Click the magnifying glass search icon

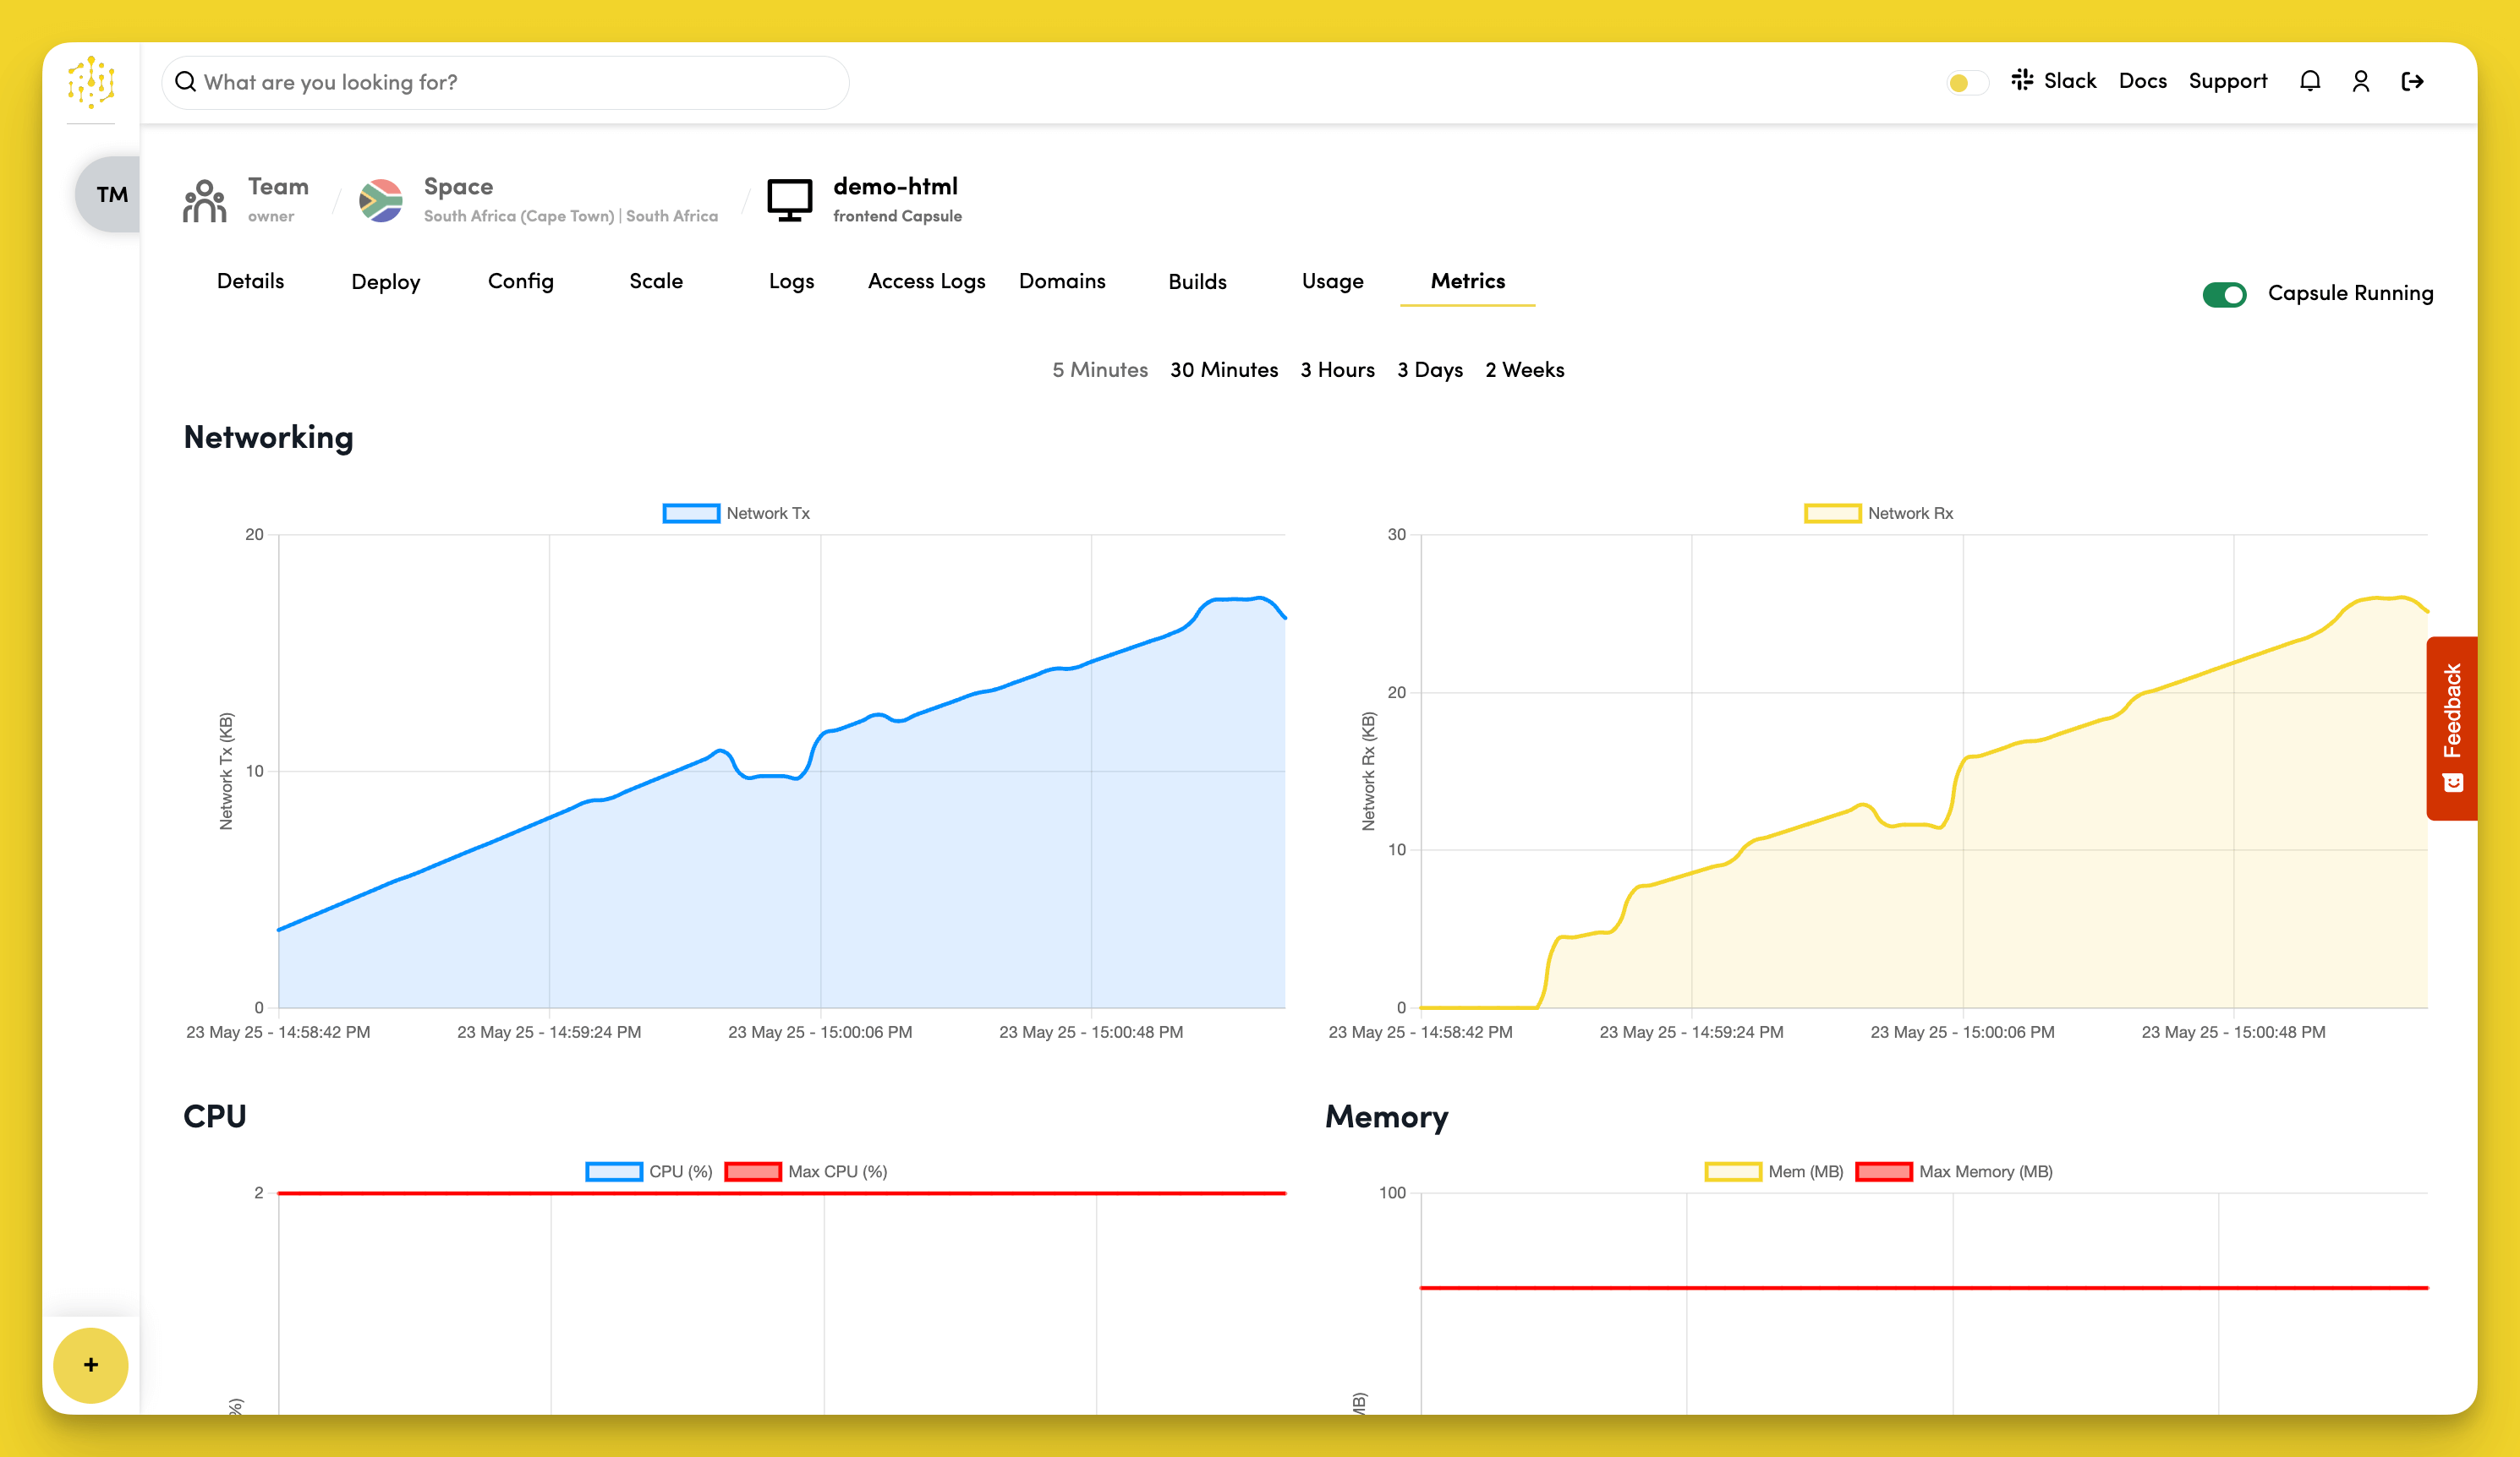186,81
